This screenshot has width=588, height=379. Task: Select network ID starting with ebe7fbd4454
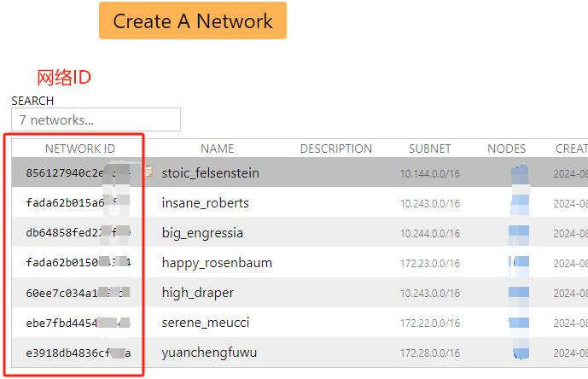(x=78, y=323)
